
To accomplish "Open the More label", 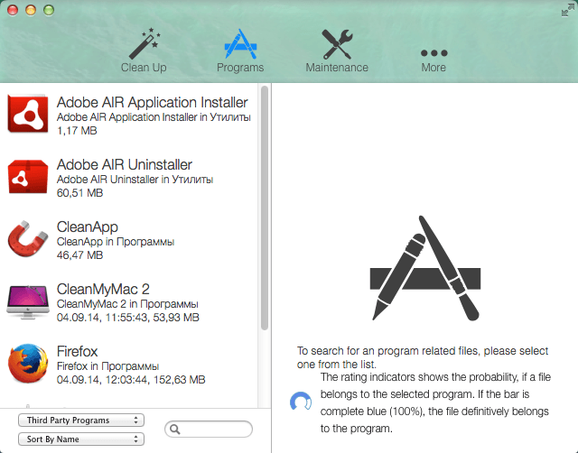I will click(433, 68).
